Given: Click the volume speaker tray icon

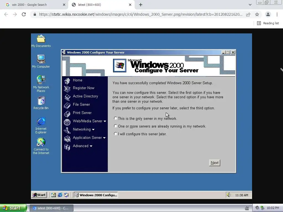Looking at the screenshot, I should click(229, 195).
